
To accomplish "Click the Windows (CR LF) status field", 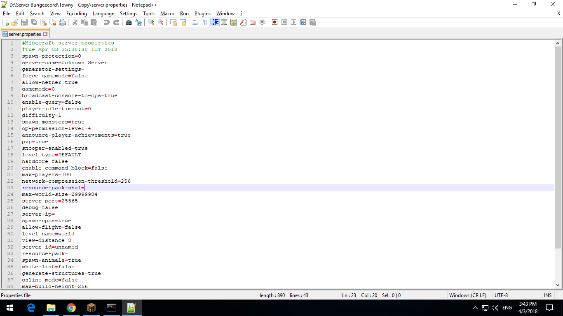I will coord(467,295).
